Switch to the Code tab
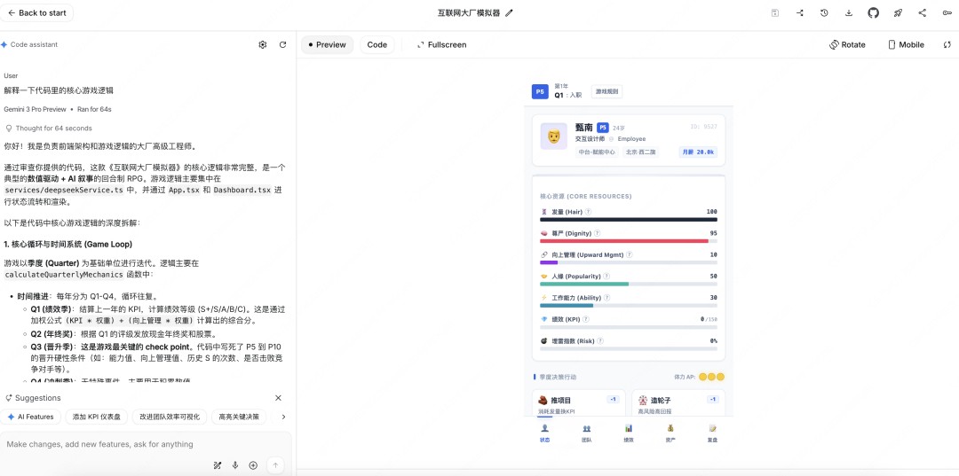959x476 pixels. 376,44
